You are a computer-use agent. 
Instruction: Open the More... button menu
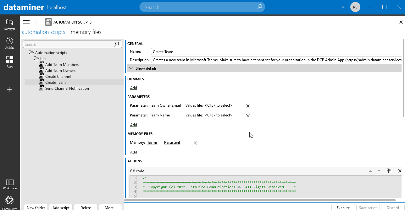click(x=111, y=207)
